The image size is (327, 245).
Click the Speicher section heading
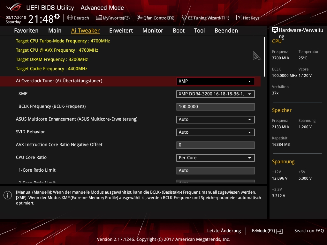tap(282, 110)
